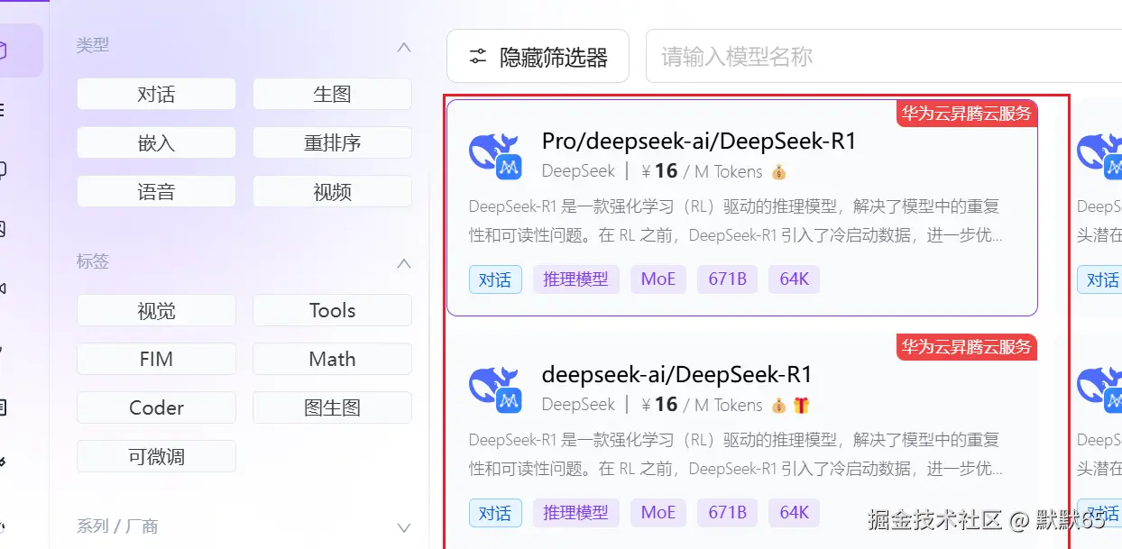Toggle the 生图 type filter
1122x549 pixels.
click(x=332, y=94)
